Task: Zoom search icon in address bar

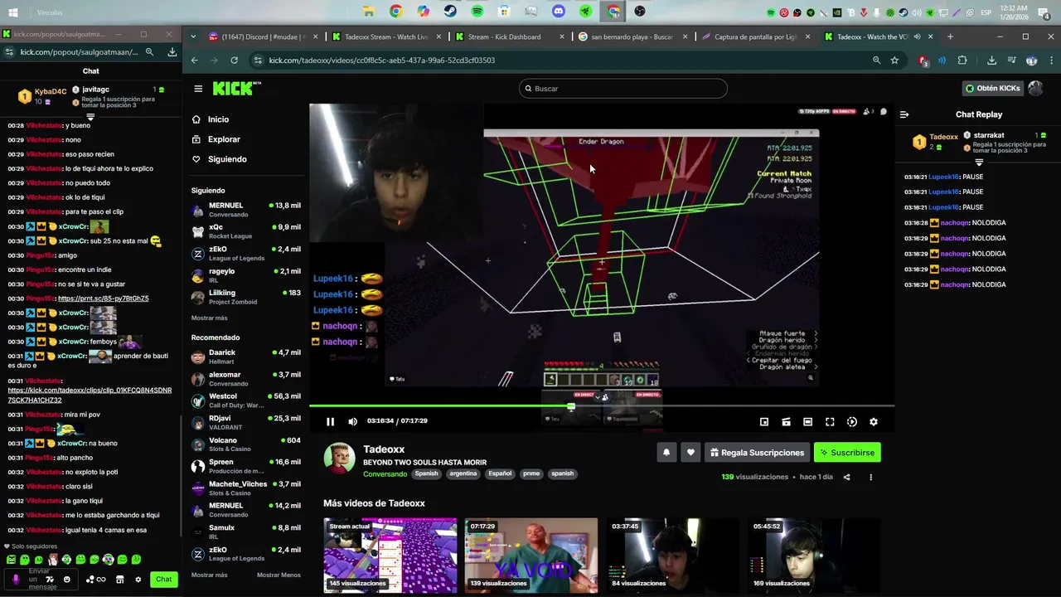Action: tap(876, 61)
